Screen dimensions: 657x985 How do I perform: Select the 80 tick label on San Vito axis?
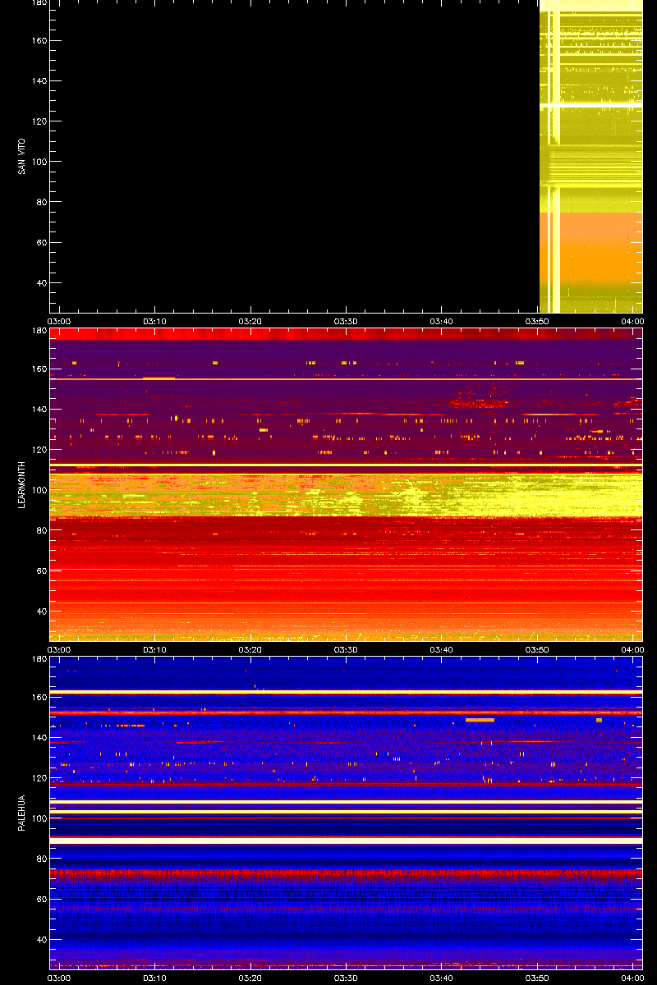(x=41, y=202)
